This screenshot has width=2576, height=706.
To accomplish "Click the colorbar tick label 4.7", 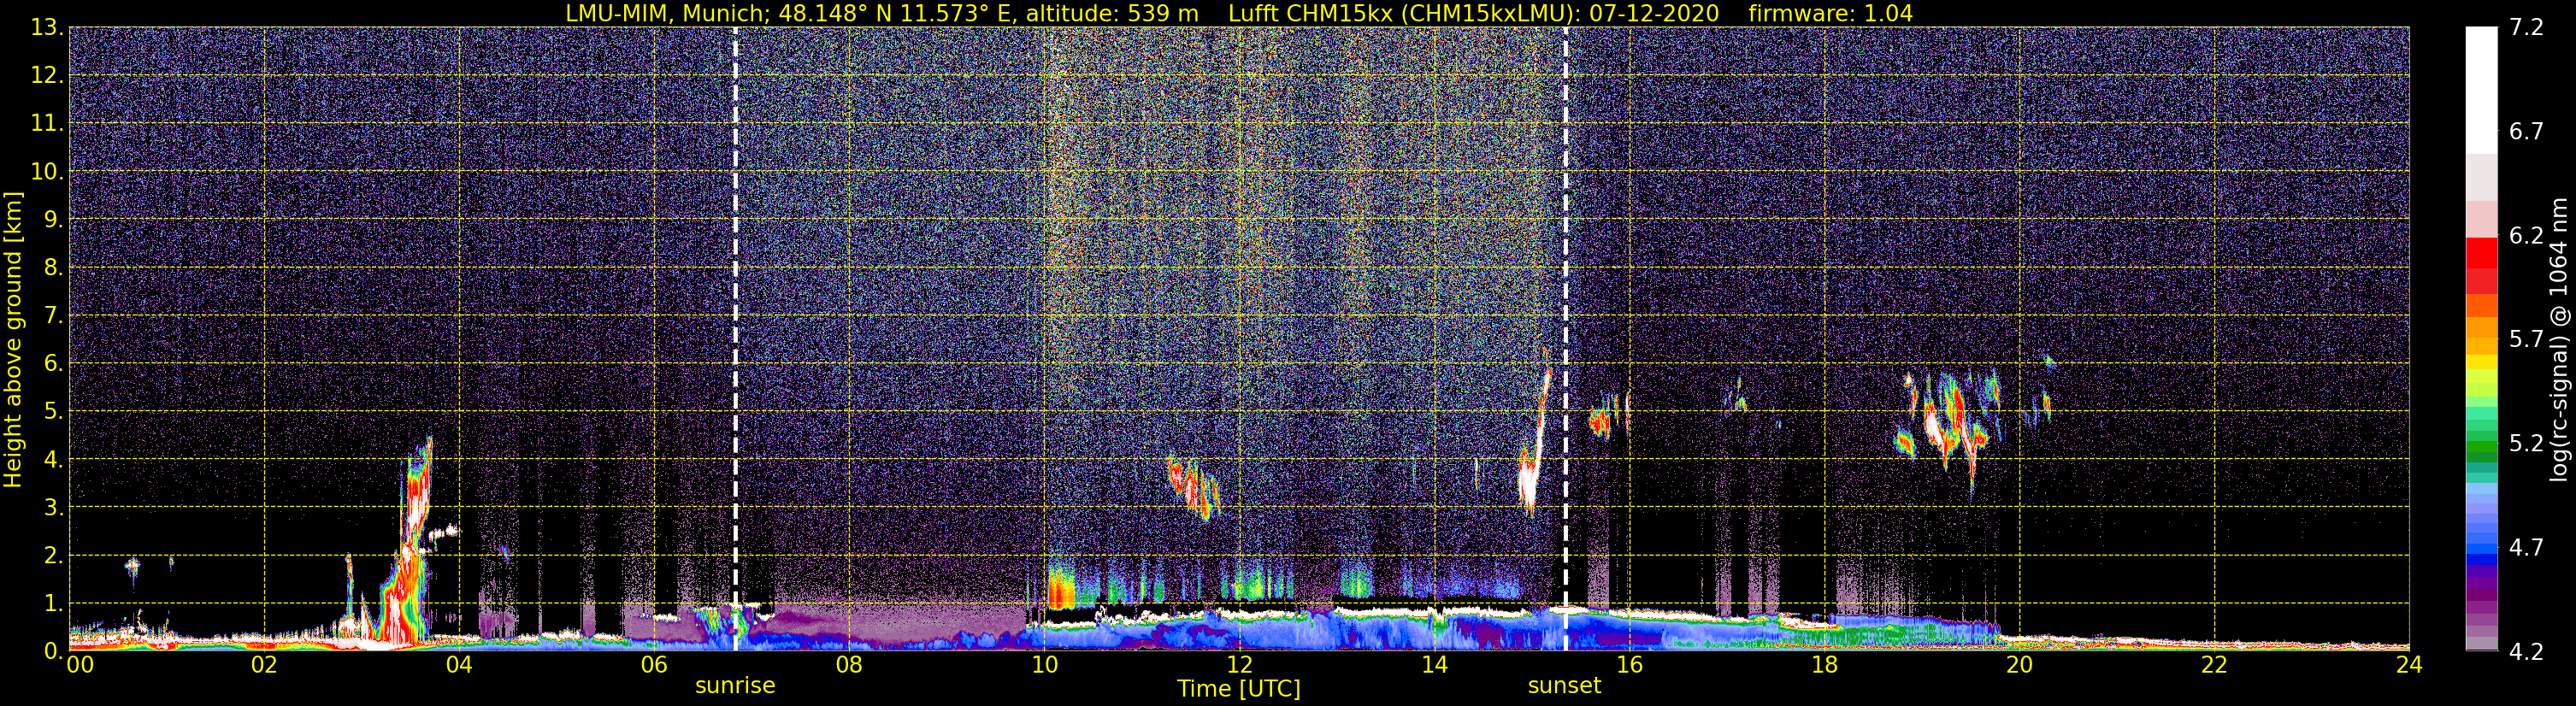I will tap(2526, 547).
